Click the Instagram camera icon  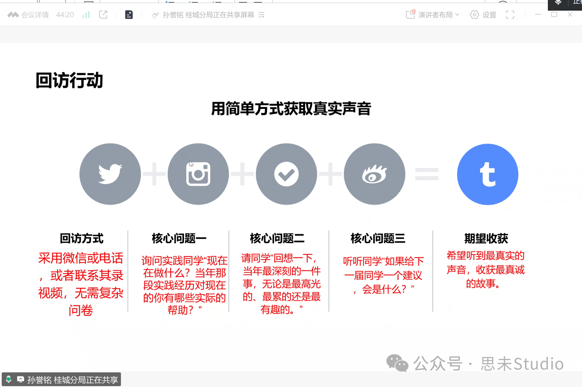[198, 174]
